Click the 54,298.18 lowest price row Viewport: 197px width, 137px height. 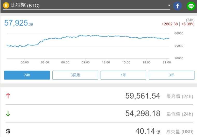99,113
